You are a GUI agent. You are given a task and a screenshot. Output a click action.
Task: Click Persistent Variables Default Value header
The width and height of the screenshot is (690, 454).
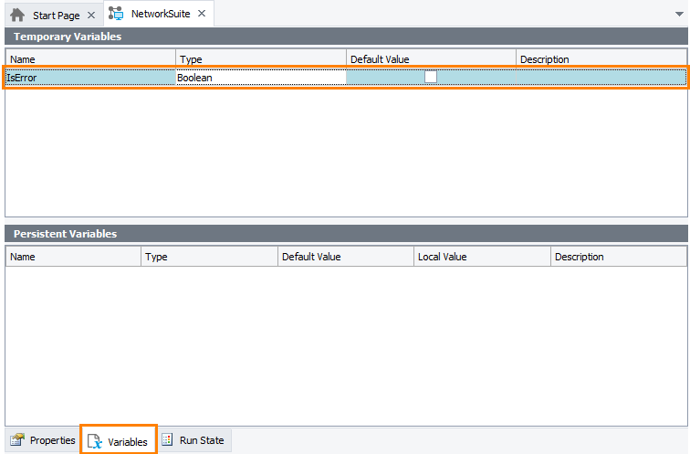tap(345, 257)
